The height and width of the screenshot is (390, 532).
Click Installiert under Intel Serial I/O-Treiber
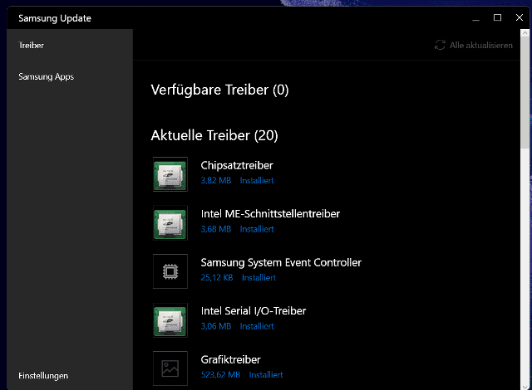(257, 326)
